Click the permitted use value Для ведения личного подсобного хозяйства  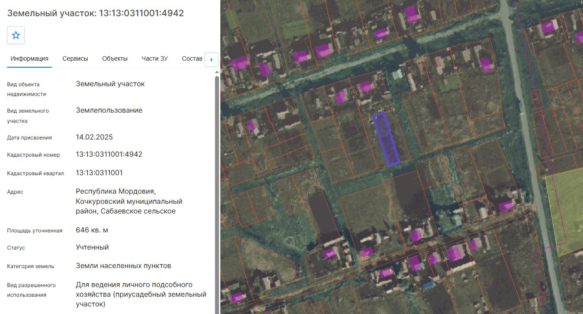pyautogui.click(x=141, y=294)
